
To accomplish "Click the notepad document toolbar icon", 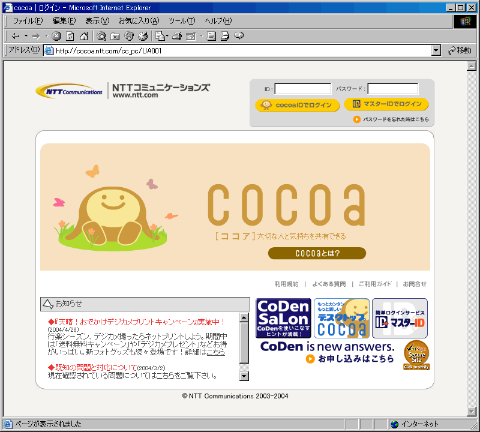I will (211, 36).
